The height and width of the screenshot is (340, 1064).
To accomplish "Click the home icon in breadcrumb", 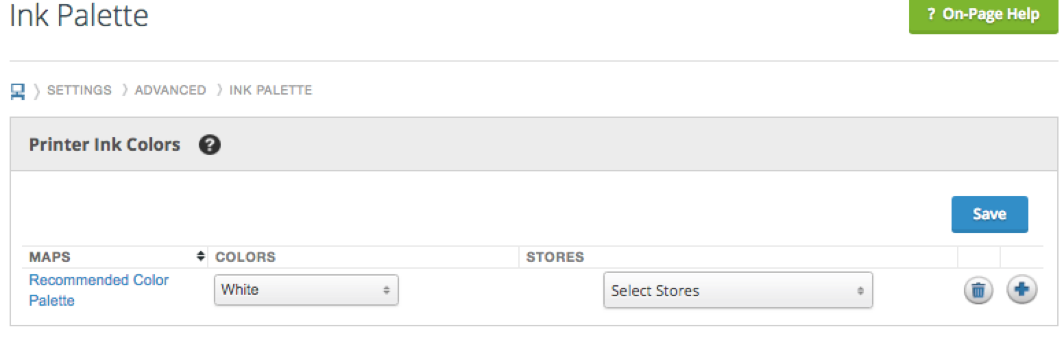I will 18,90.
